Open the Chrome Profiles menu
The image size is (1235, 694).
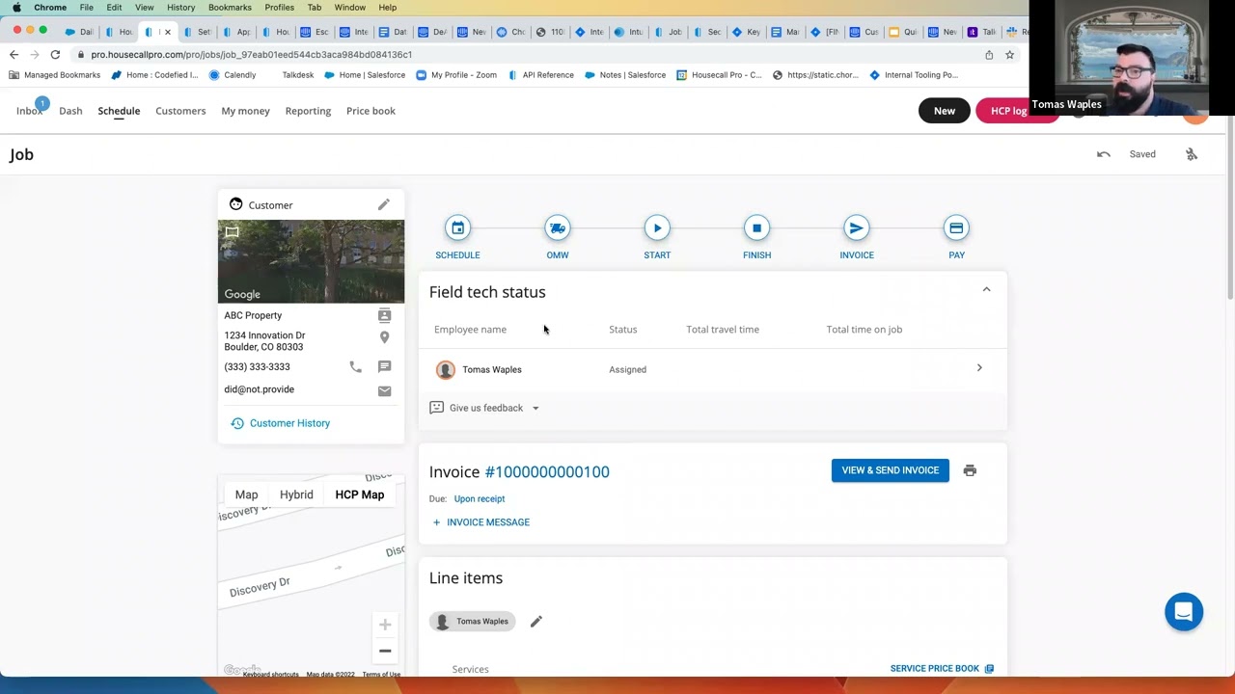pyautogui.click(x=279, y=7)
